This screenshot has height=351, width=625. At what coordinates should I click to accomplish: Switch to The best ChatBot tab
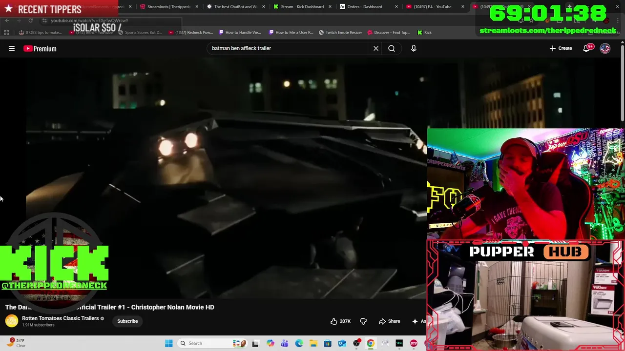coord(235,7)
